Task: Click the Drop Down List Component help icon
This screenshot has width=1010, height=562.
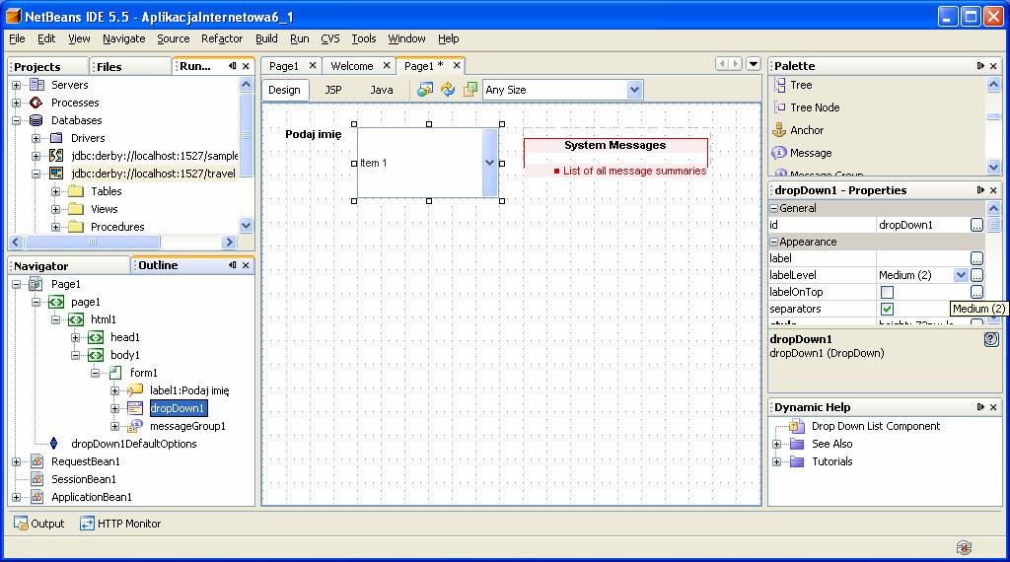Action: (797, 426)
